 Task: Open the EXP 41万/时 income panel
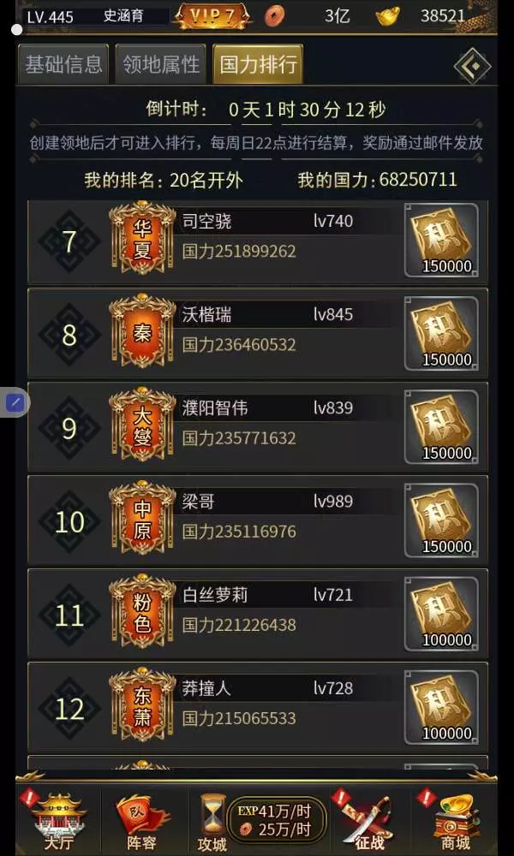[x=277, y=821]
